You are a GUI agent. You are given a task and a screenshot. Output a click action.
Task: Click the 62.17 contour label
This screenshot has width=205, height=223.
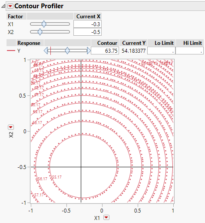pos(39,88)
